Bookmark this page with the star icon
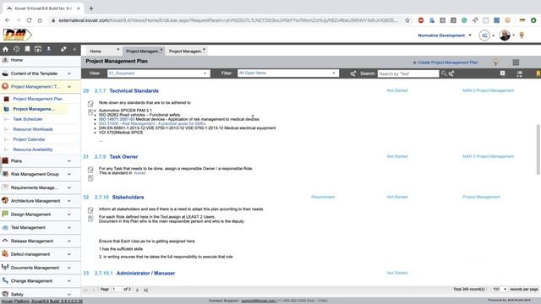This screenshot has height=304, width=541. click(407, 20)
